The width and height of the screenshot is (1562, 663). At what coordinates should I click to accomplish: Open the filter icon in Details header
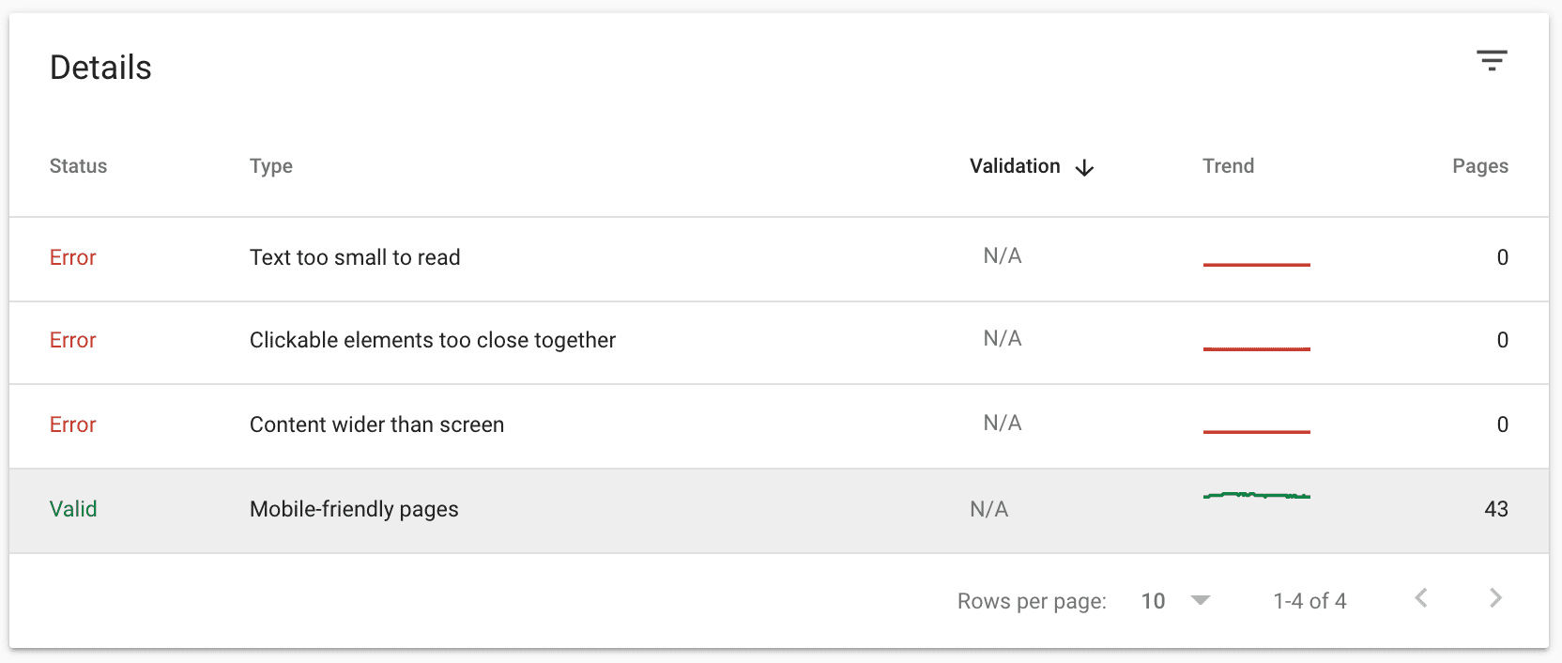pyautogui.click(x=1492, y=61)
